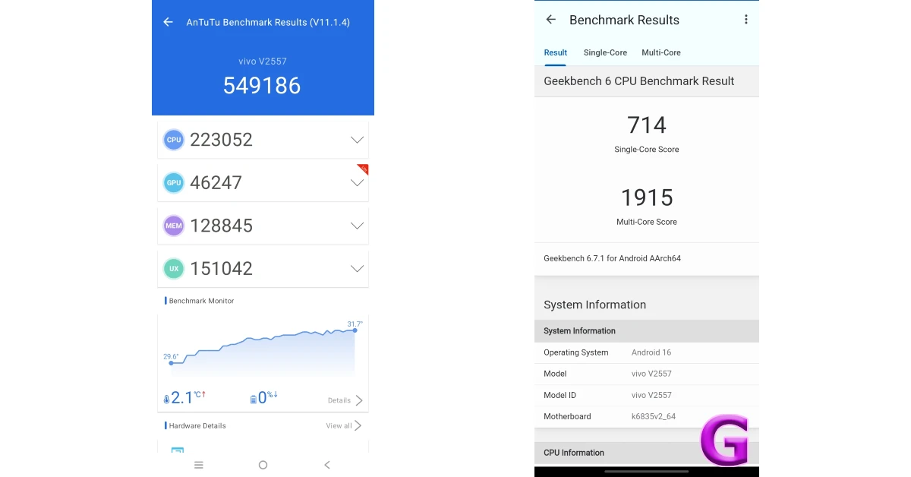The height and width of the screenshot is (477, 911).
Task: Go back from Geekbench Benchmark Results
Action: click(551, 20)
